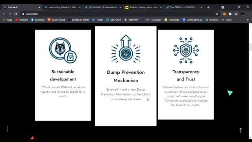Open the Chrome profile avatar

tap(242, 14)
